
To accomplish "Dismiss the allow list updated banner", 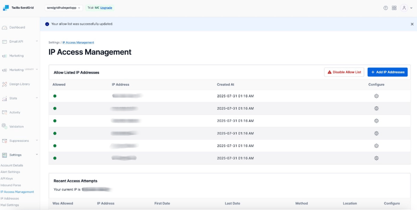I will tap(412, 24).
